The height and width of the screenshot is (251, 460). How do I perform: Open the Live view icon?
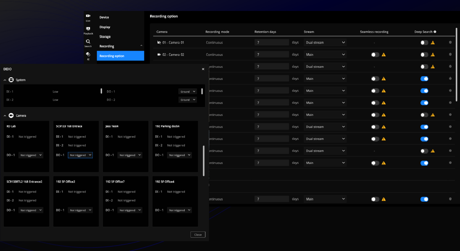[88, 17]
